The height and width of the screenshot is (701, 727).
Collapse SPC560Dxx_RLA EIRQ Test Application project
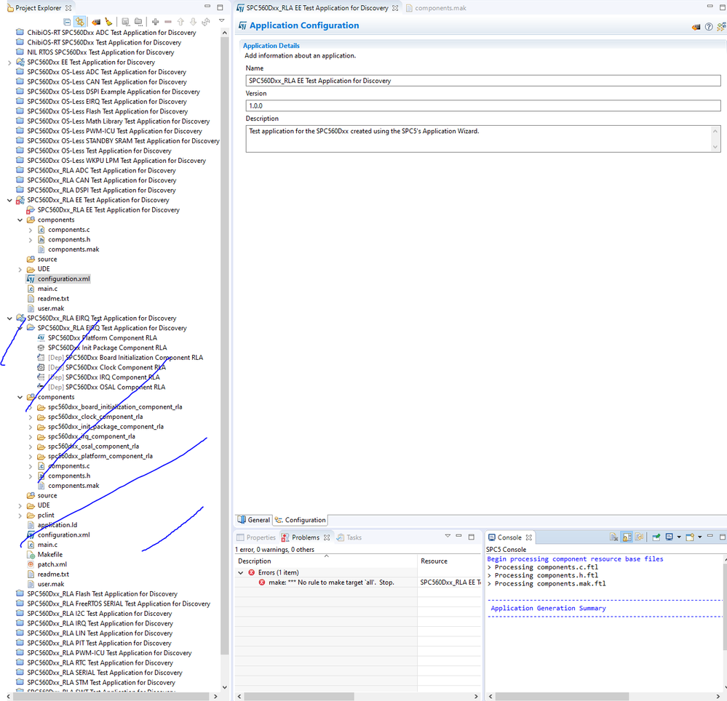tap(9, 319)
